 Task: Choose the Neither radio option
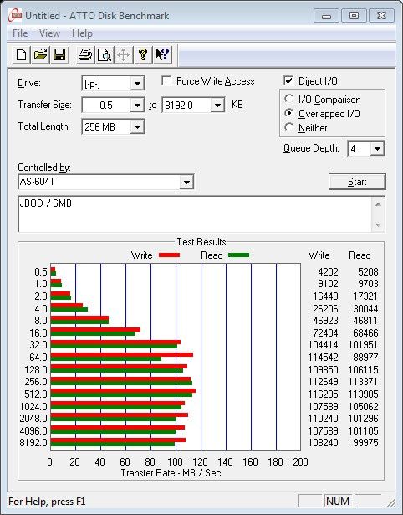point(289,127)
